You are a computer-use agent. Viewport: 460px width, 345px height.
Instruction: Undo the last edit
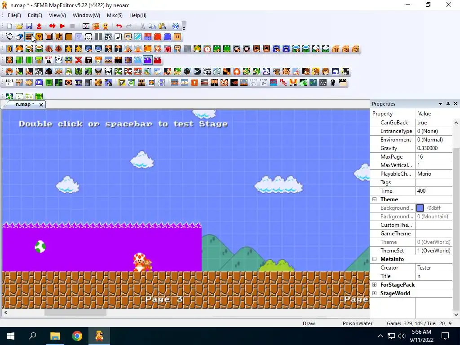[x=119, y=26]
